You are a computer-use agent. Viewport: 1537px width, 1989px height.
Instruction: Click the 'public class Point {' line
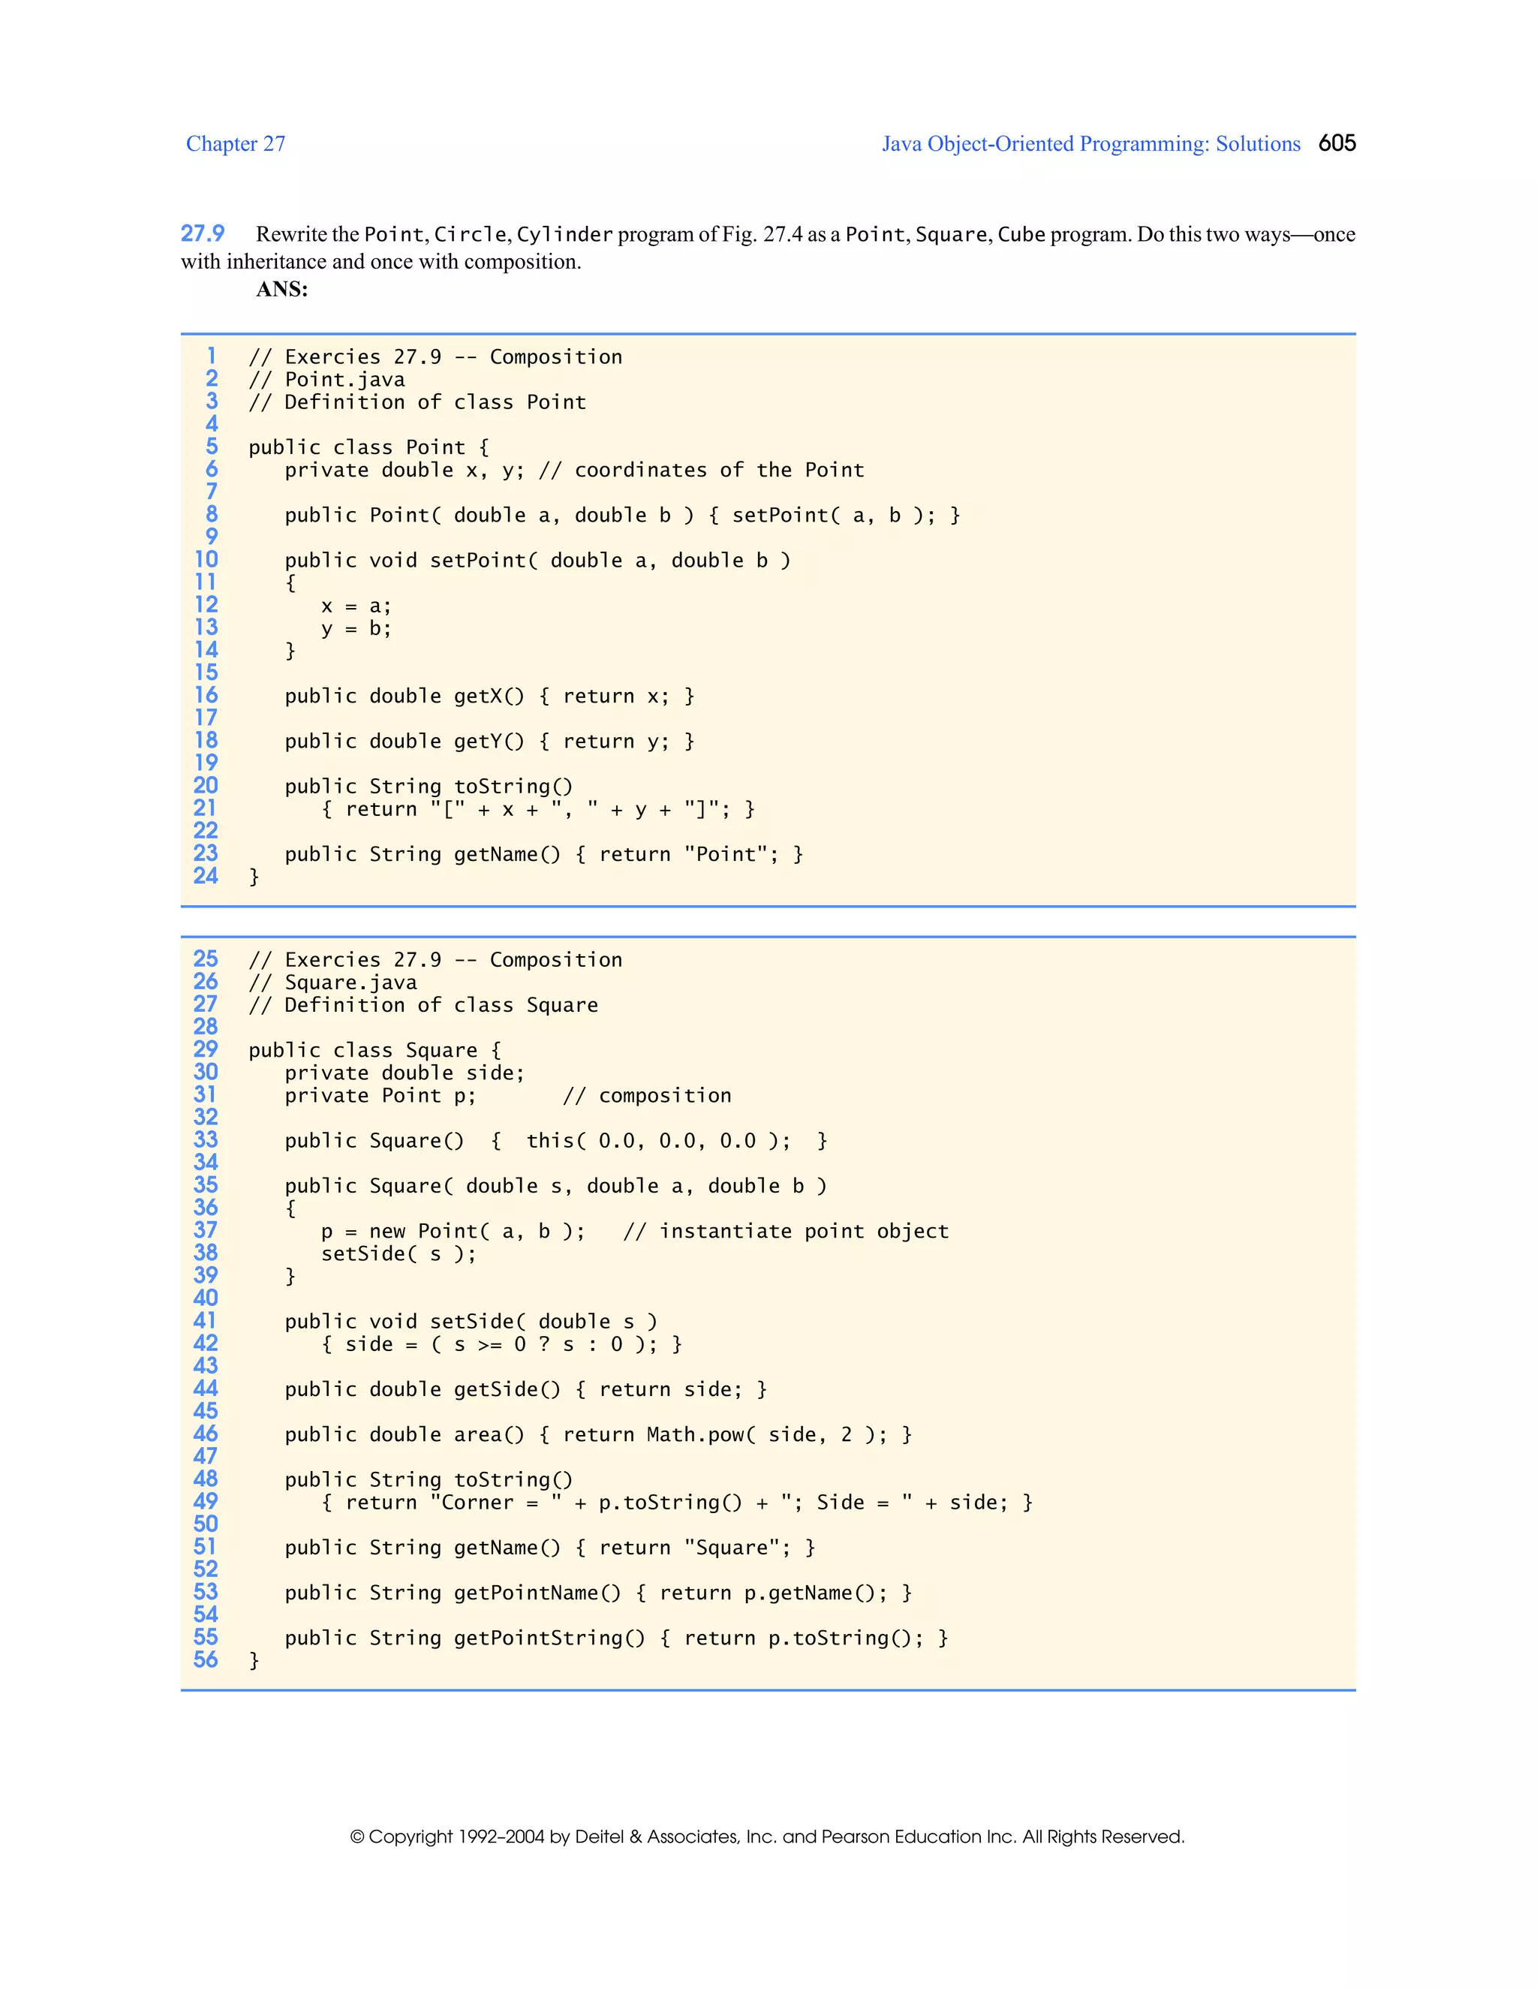point(368,447)
